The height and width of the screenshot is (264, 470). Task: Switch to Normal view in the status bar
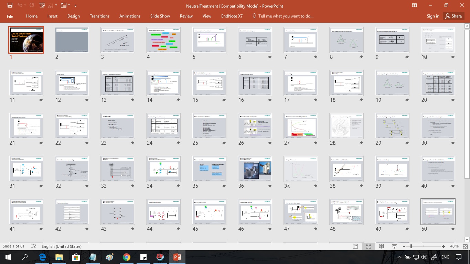click(355, 246)
